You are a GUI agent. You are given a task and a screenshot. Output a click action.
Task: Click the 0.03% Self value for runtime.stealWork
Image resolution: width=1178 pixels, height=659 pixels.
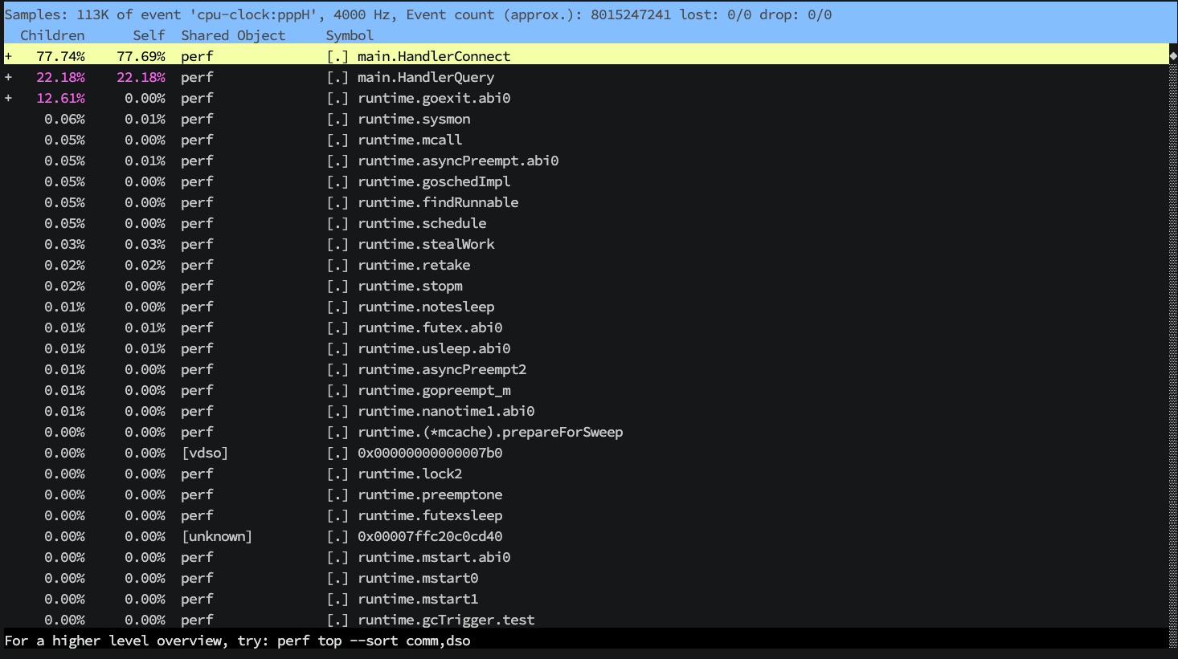pyautogui.click(x=145, y=244)
